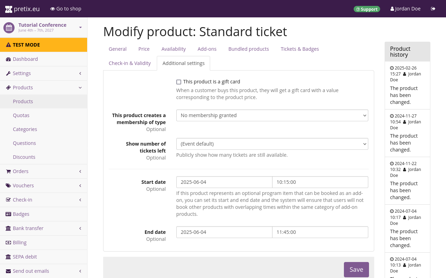Open the Tickets & Badges tab
Image resolution: width=446 pixels, height=278 pixels.
pos(300,49)
